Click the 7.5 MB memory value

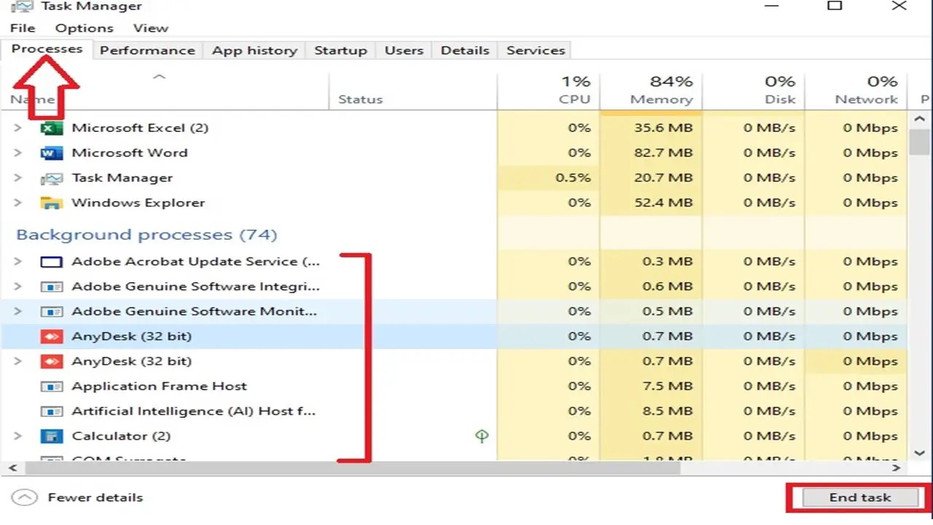point(668,386)
